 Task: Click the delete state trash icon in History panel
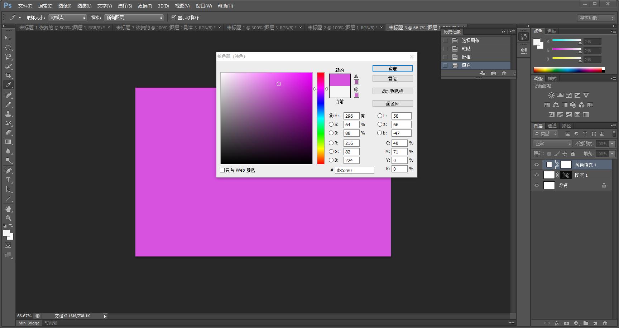[504, 73]
